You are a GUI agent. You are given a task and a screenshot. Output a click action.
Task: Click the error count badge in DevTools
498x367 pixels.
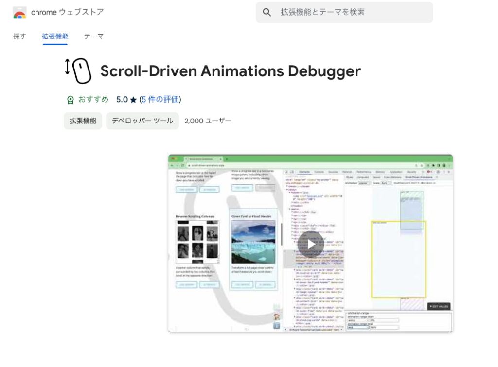[428, 172]
